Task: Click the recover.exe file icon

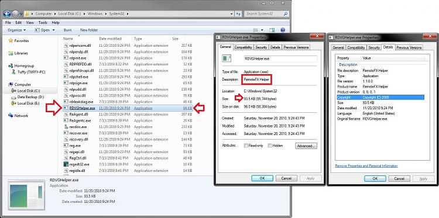Action: coord(66,133)
